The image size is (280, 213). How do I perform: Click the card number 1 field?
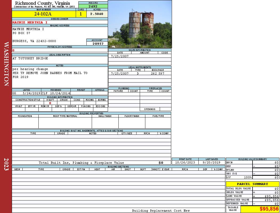[x=81, y=14]
